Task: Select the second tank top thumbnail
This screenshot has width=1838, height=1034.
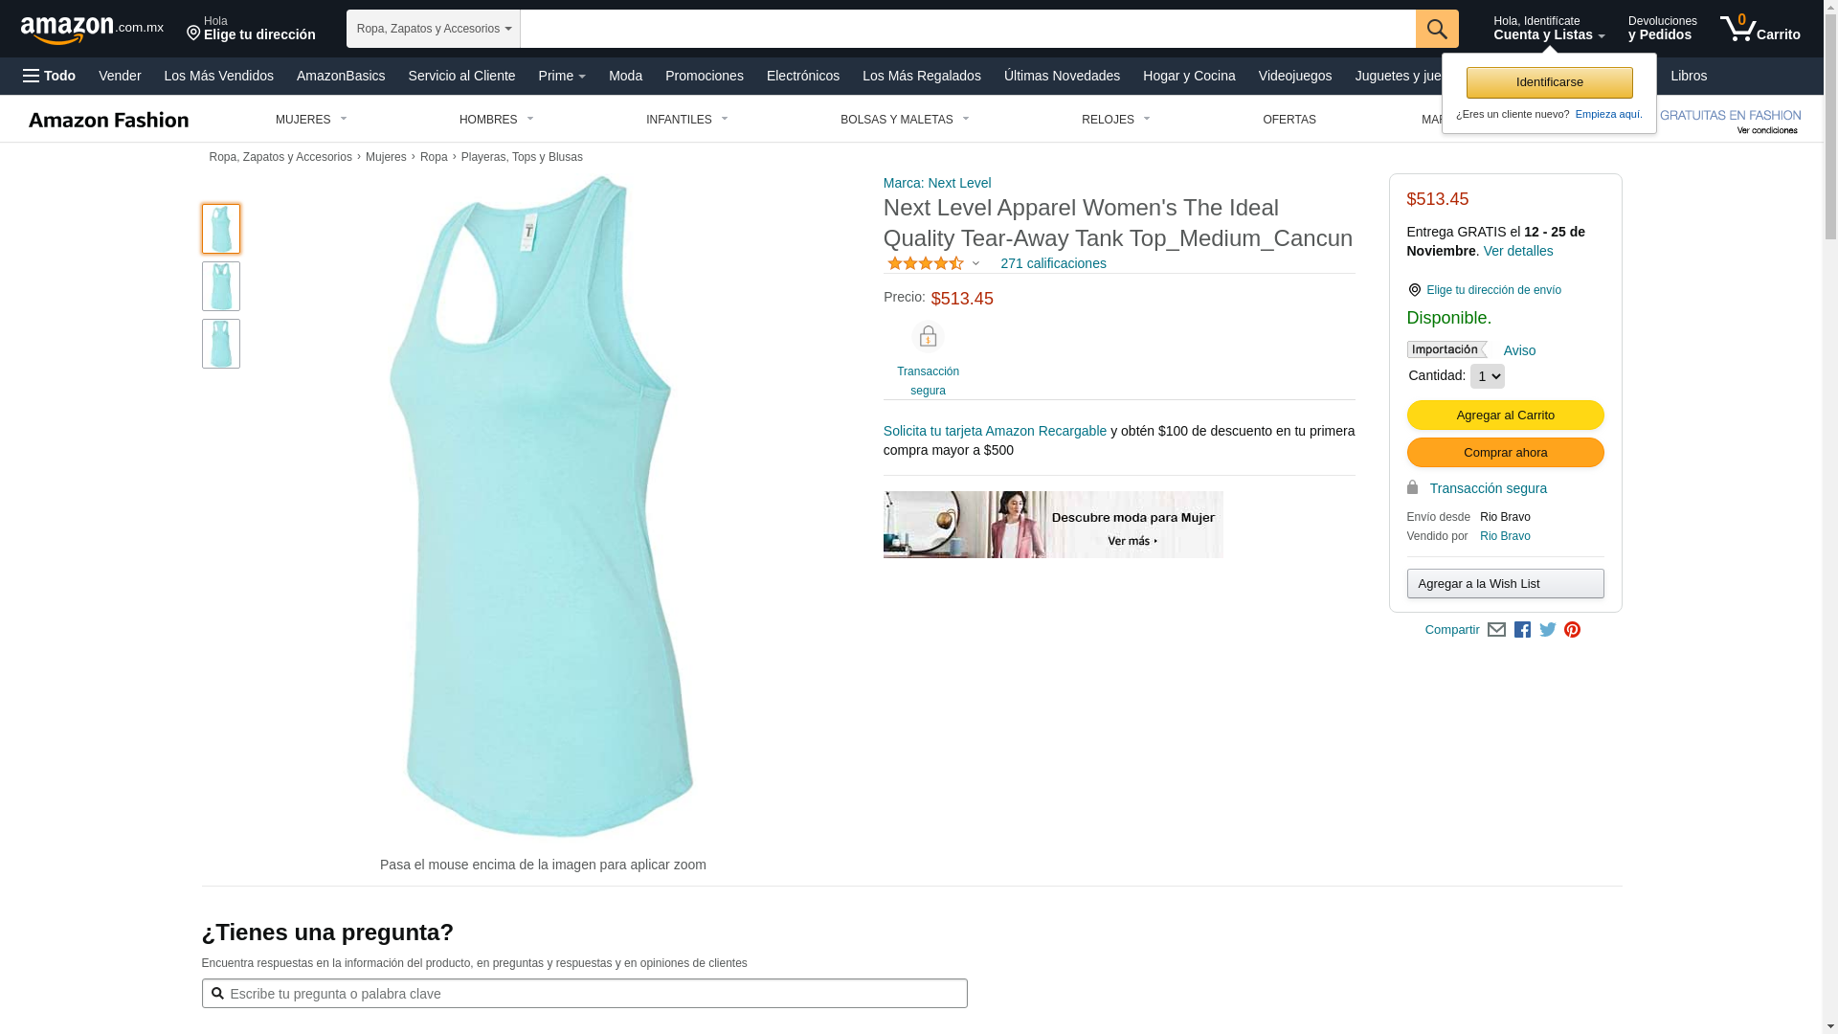Action: coord(221,286)
